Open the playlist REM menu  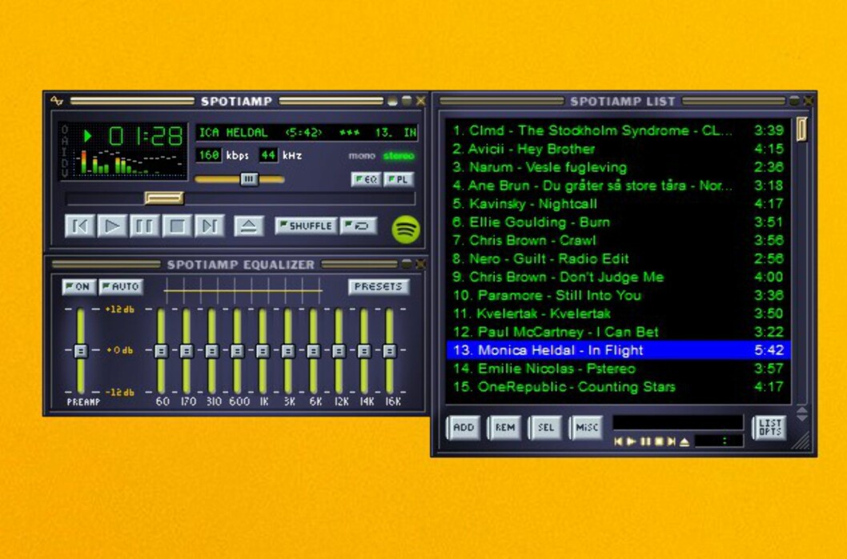(504, 427)
